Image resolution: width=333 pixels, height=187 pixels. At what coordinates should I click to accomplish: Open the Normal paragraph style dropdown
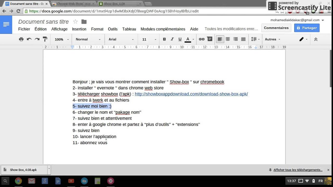coord(88,39)
